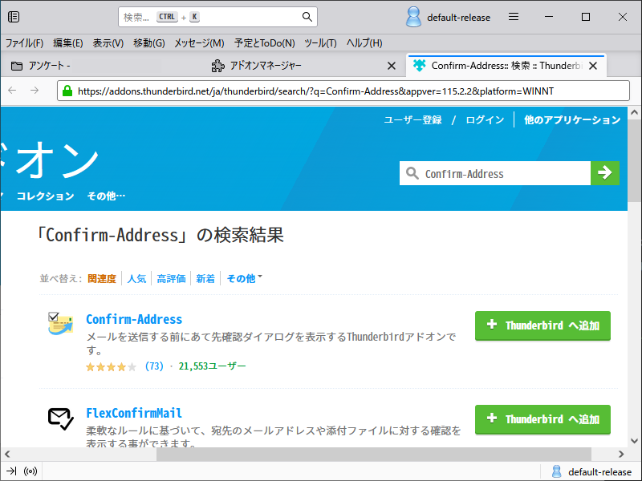Open the (73) reviews link
642x481 pixels.
(x=154, y=366)
